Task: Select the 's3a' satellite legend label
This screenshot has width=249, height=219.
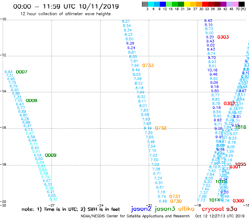Action: (232, 209)
